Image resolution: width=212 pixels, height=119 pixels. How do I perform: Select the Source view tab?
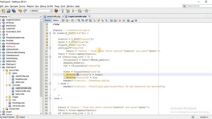pos(47,20)
